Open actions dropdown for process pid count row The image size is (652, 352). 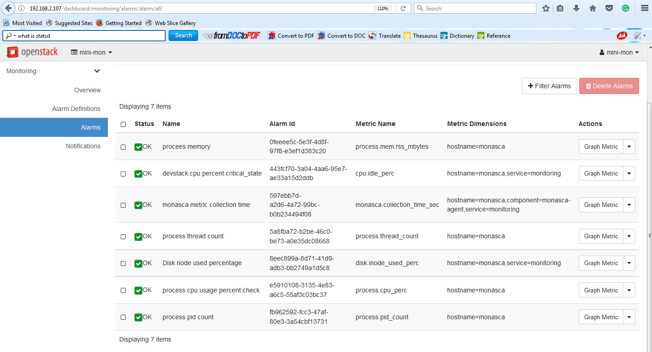click(629, 317)
